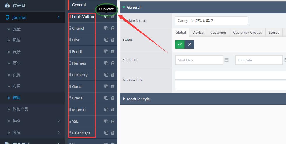Select the Hermes menu item
Viewport: 286px width, 144px height.
pos(79,63)
